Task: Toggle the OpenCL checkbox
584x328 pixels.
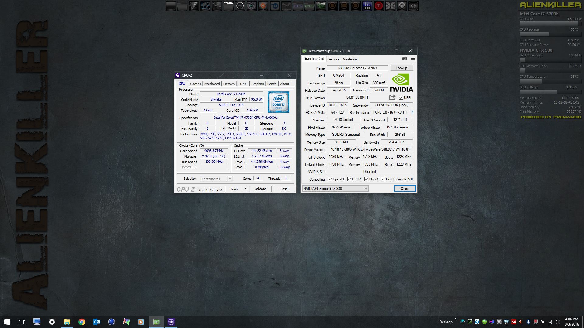Action: (330, 179)
